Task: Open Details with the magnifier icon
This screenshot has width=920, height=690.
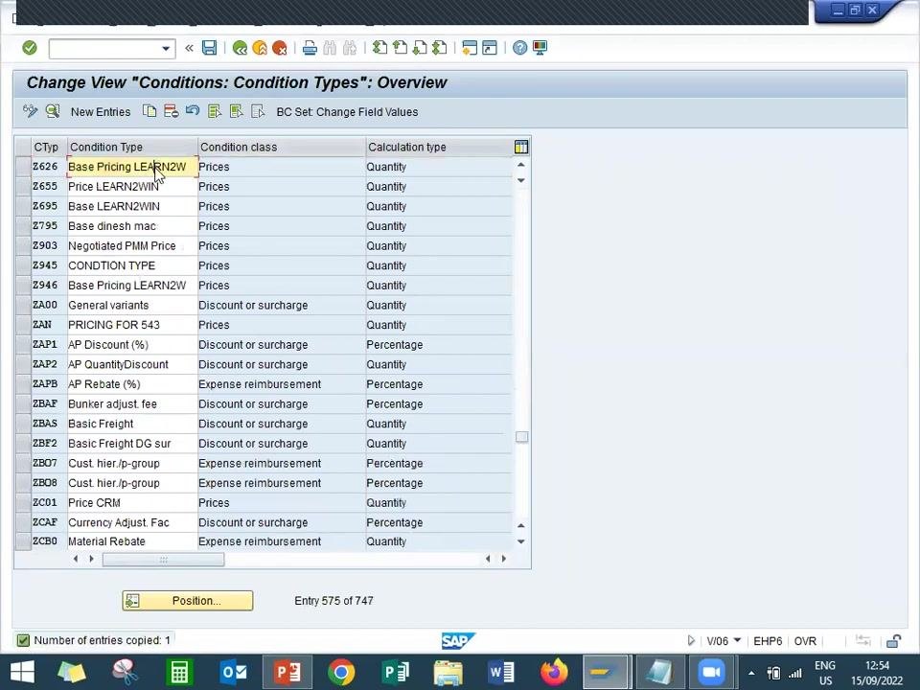Action: pyautogui.click(x=53, y=111)
